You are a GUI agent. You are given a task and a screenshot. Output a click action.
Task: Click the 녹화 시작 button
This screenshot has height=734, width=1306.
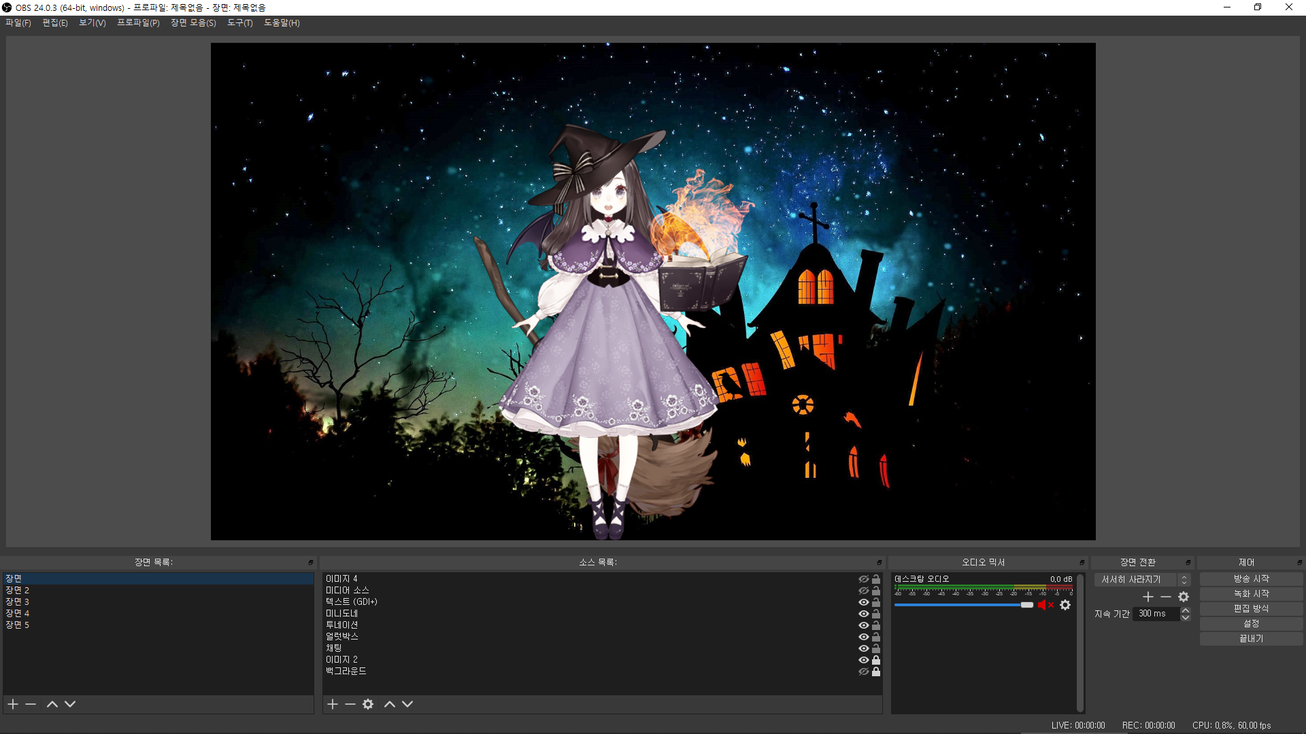1251,594
